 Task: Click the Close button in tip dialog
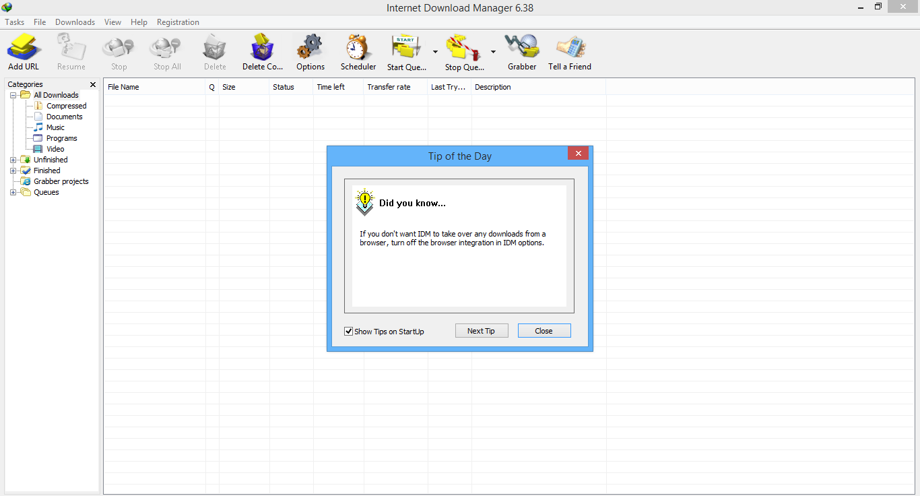coord(544,331)
